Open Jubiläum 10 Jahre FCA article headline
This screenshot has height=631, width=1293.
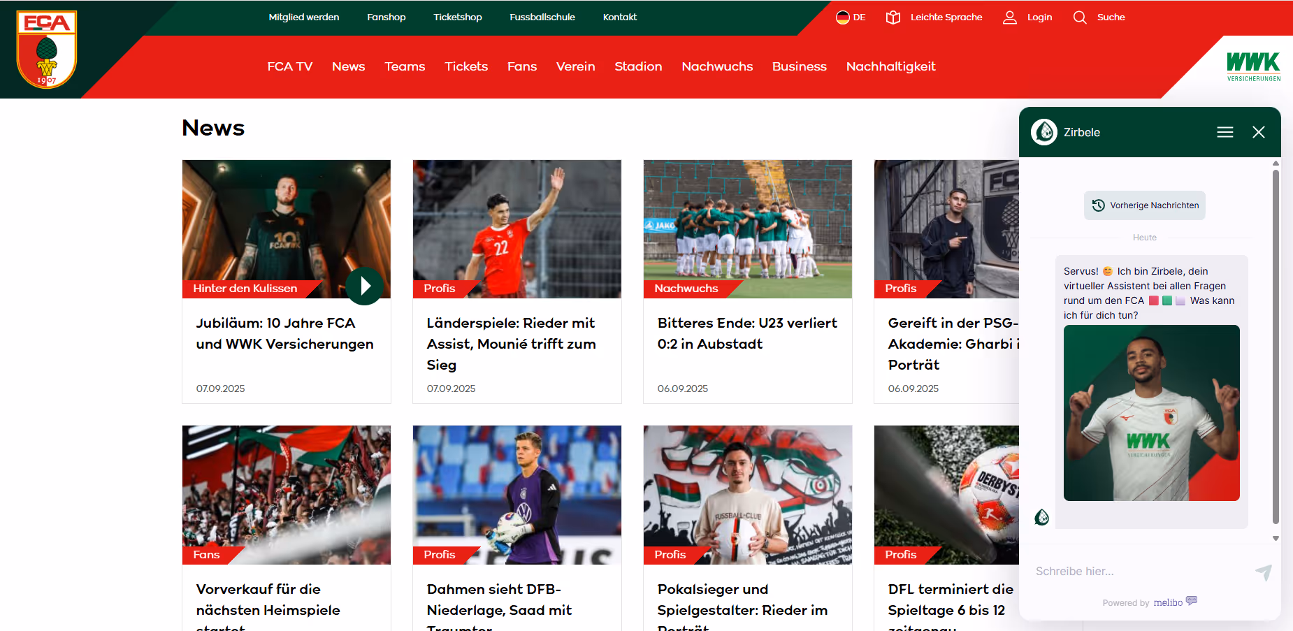tap(285, 333)
